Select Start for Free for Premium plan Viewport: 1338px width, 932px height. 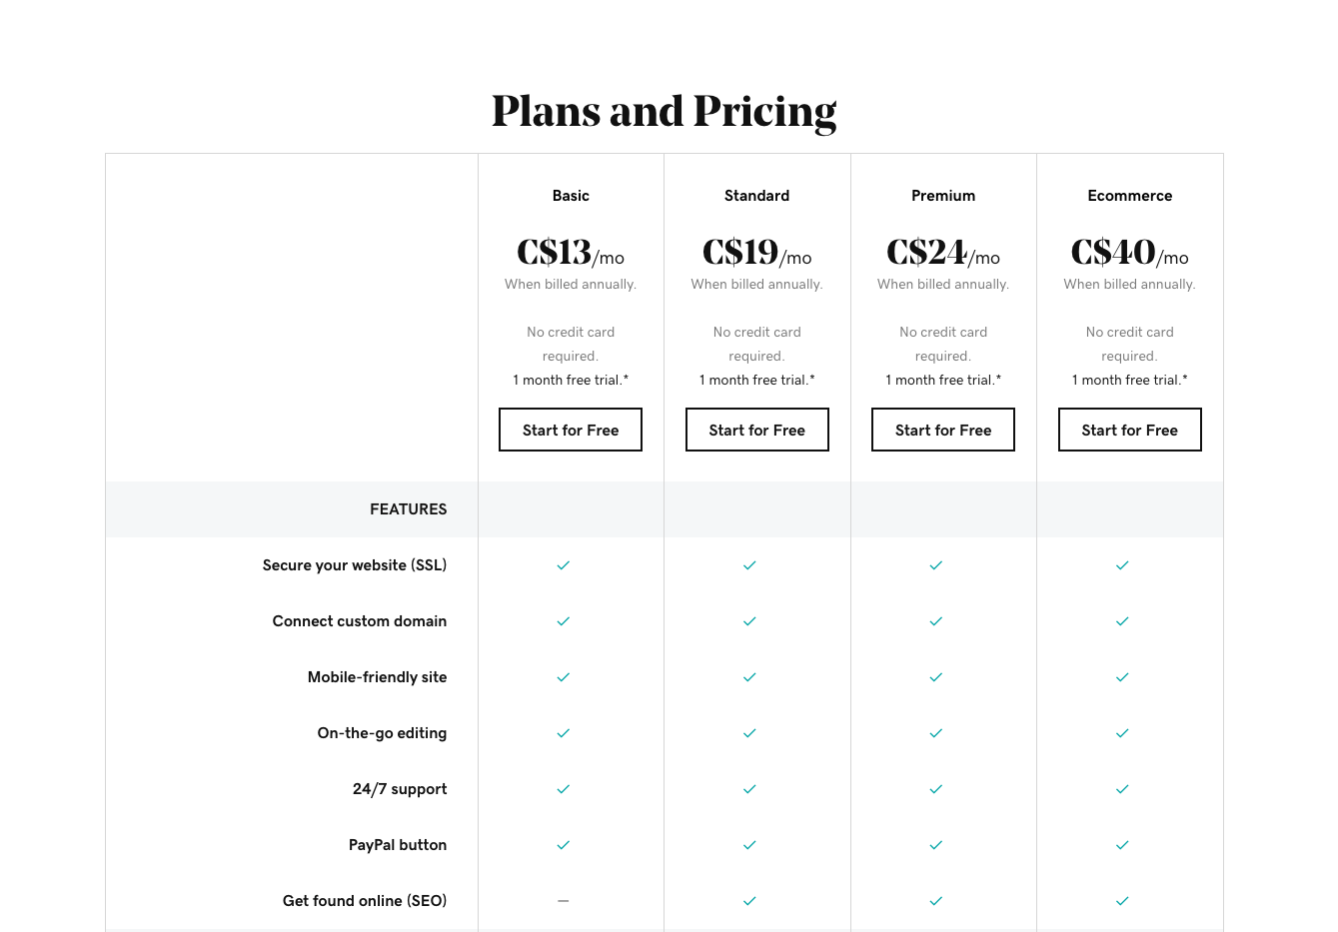tap(943, 430)
